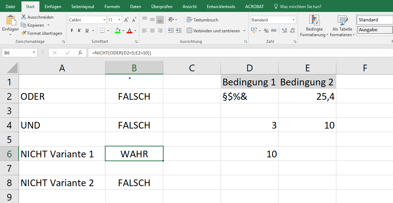Toggle Textumbruch wrap text

click(202, 20)
